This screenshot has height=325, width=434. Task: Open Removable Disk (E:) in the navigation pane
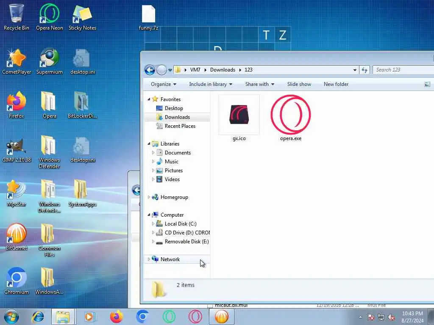[x=186, y=241]
